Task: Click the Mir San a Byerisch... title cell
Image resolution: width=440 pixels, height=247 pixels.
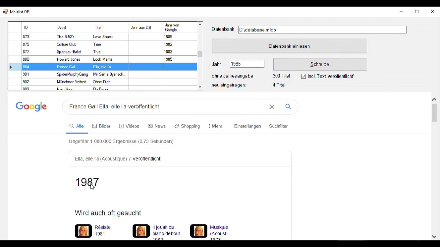Action: [110, 74]
